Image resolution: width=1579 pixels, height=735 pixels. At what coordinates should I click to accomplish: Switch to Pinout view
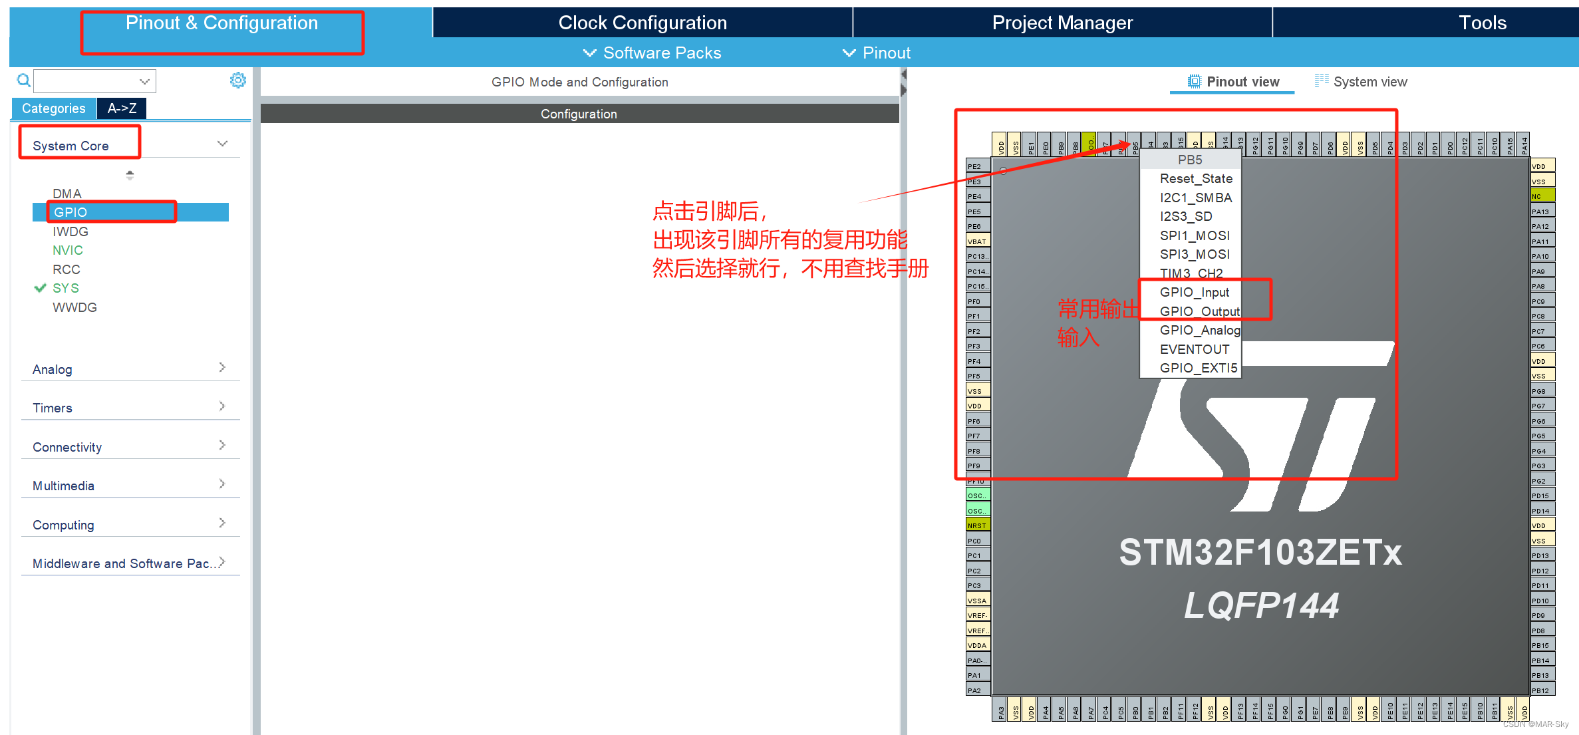1233,82
